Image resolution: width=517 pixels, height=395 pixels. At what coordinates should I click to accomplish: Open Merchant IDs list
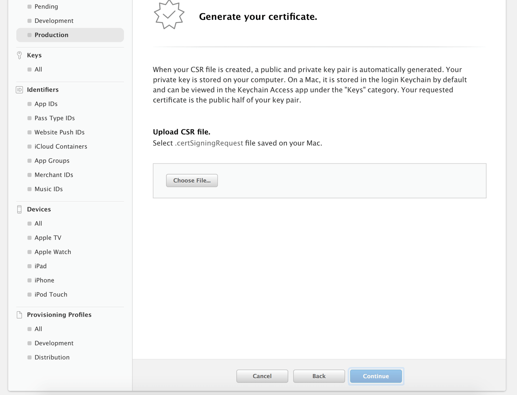(x=54, y=175)
